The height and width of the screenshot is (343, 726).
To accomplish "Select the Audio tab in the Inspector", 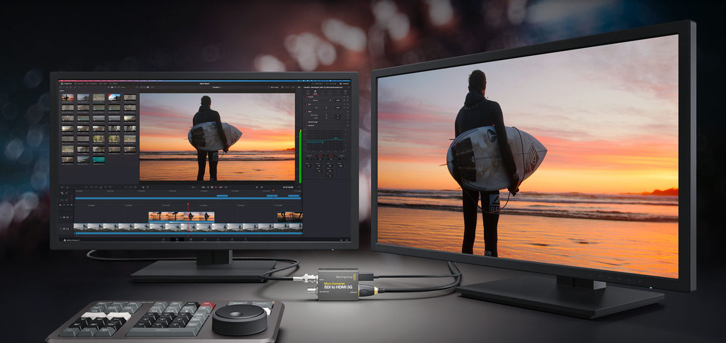I will (315, 92).
